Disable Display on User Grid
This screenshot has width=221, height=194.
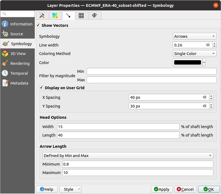(x=42, y=88)
